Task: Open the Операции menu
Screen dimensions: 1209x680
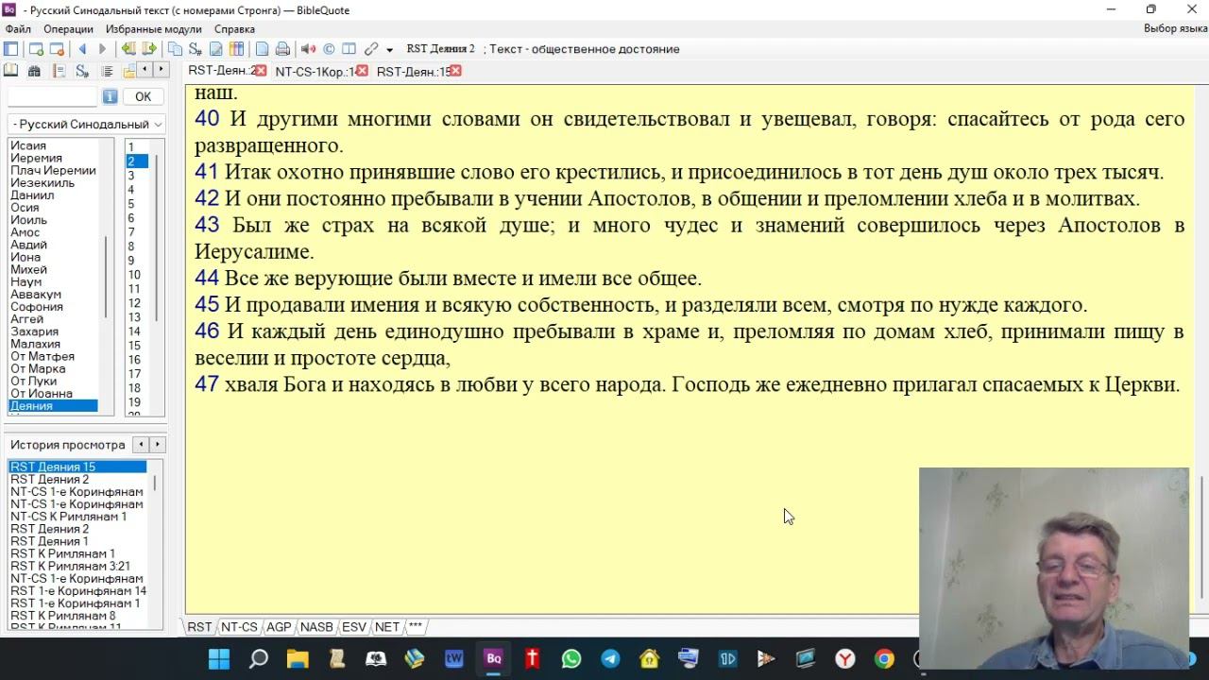Action: 68,29
